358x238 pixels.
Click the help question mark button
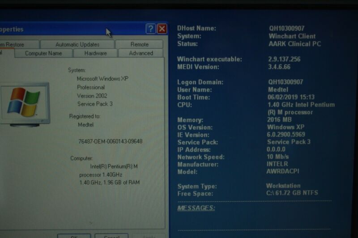(x=150, y=29)
